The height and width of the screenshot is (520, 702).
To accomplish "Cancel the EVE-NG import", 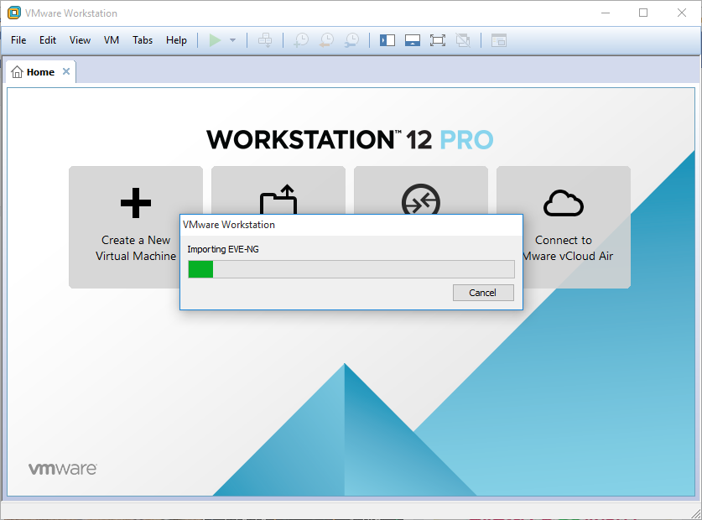I will [x=483, y=293].
